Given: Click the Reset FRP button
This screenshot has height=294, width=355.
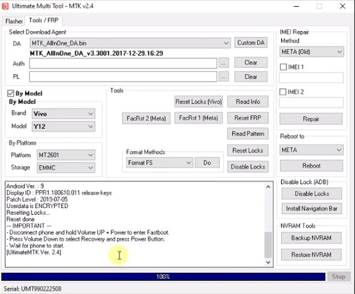Looking at the screenshot, I should 248,118.
